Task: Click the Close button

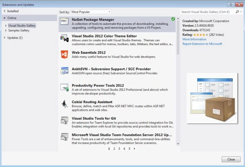Action: (231, 159)
